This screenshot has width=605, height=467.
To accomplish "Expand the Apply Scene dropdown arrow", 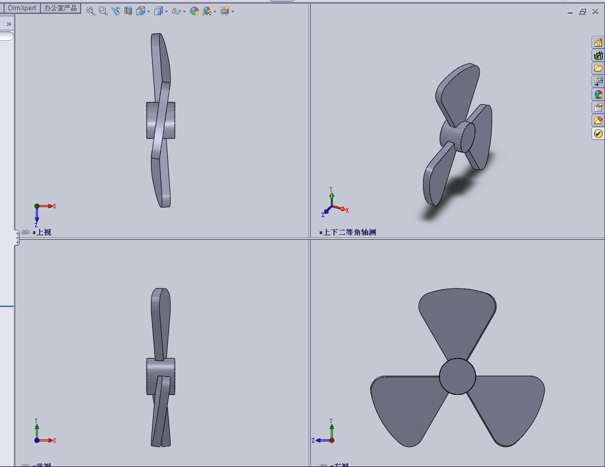I will [x=215, y=11].
